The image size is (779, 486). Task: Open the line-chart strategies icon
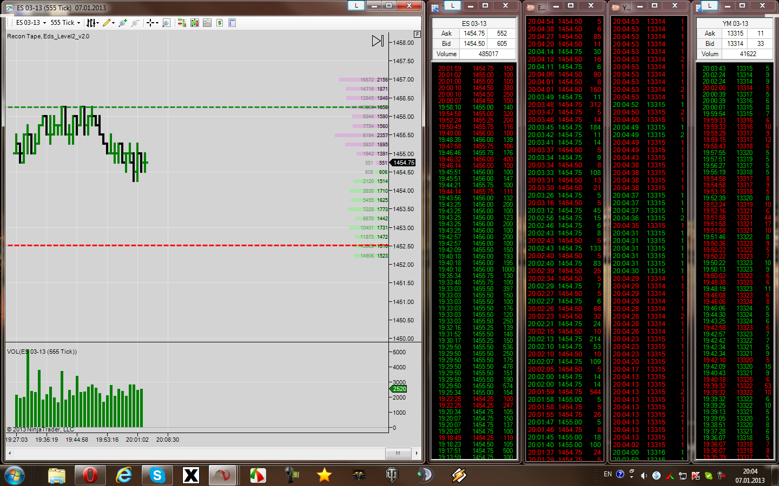point(207,23)
